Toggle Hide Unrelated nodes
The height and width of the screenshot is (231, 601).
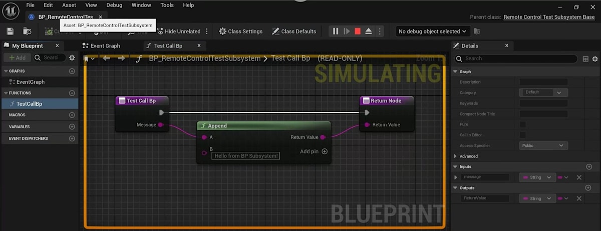coord(178,31)
